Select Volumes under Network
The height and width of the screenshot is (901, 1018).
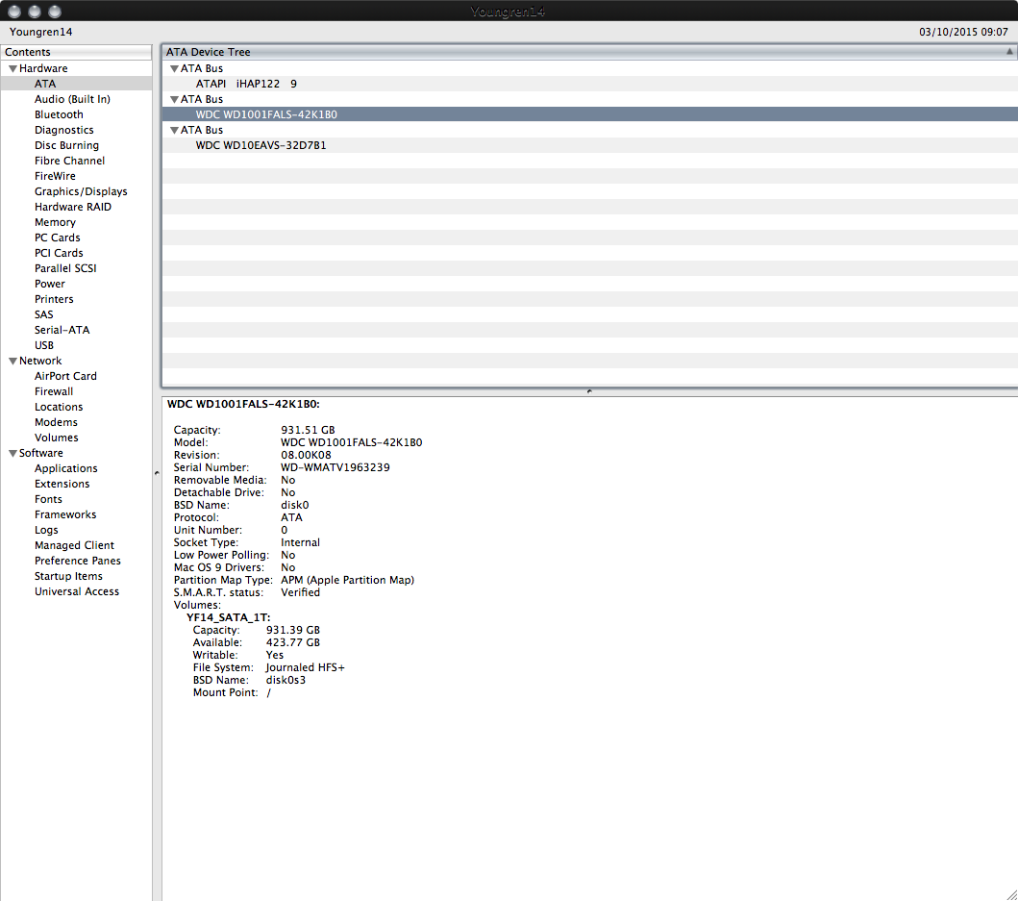pos(56,438)
